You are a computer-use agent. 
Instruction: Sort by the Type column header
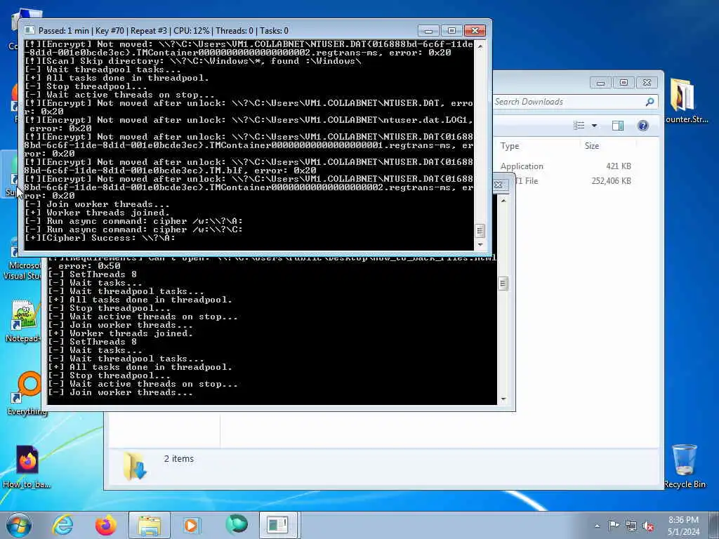pyautogui.click(x=510, y=146)
